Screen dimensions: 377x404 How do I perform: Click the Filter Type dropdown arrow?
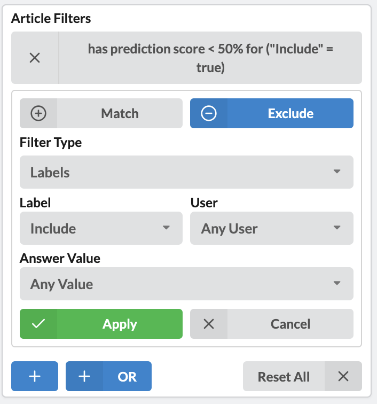coord(336,172)
